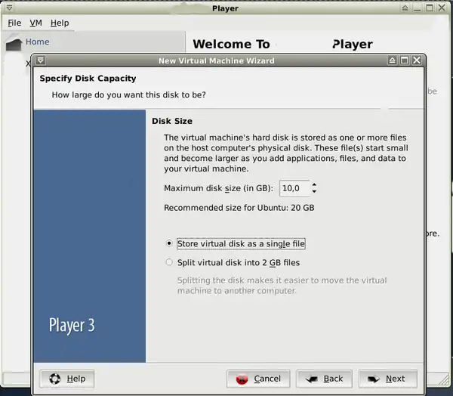Go Back to the previous wizard step

tap(324, 379)
